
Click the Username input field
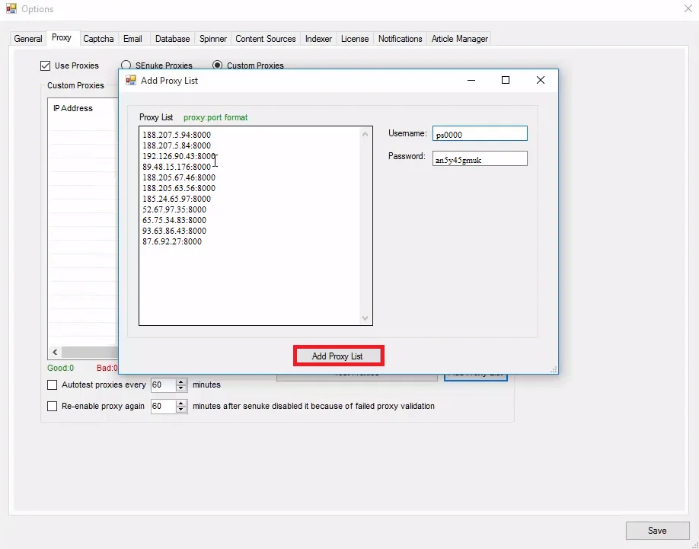tap(479, 134)
